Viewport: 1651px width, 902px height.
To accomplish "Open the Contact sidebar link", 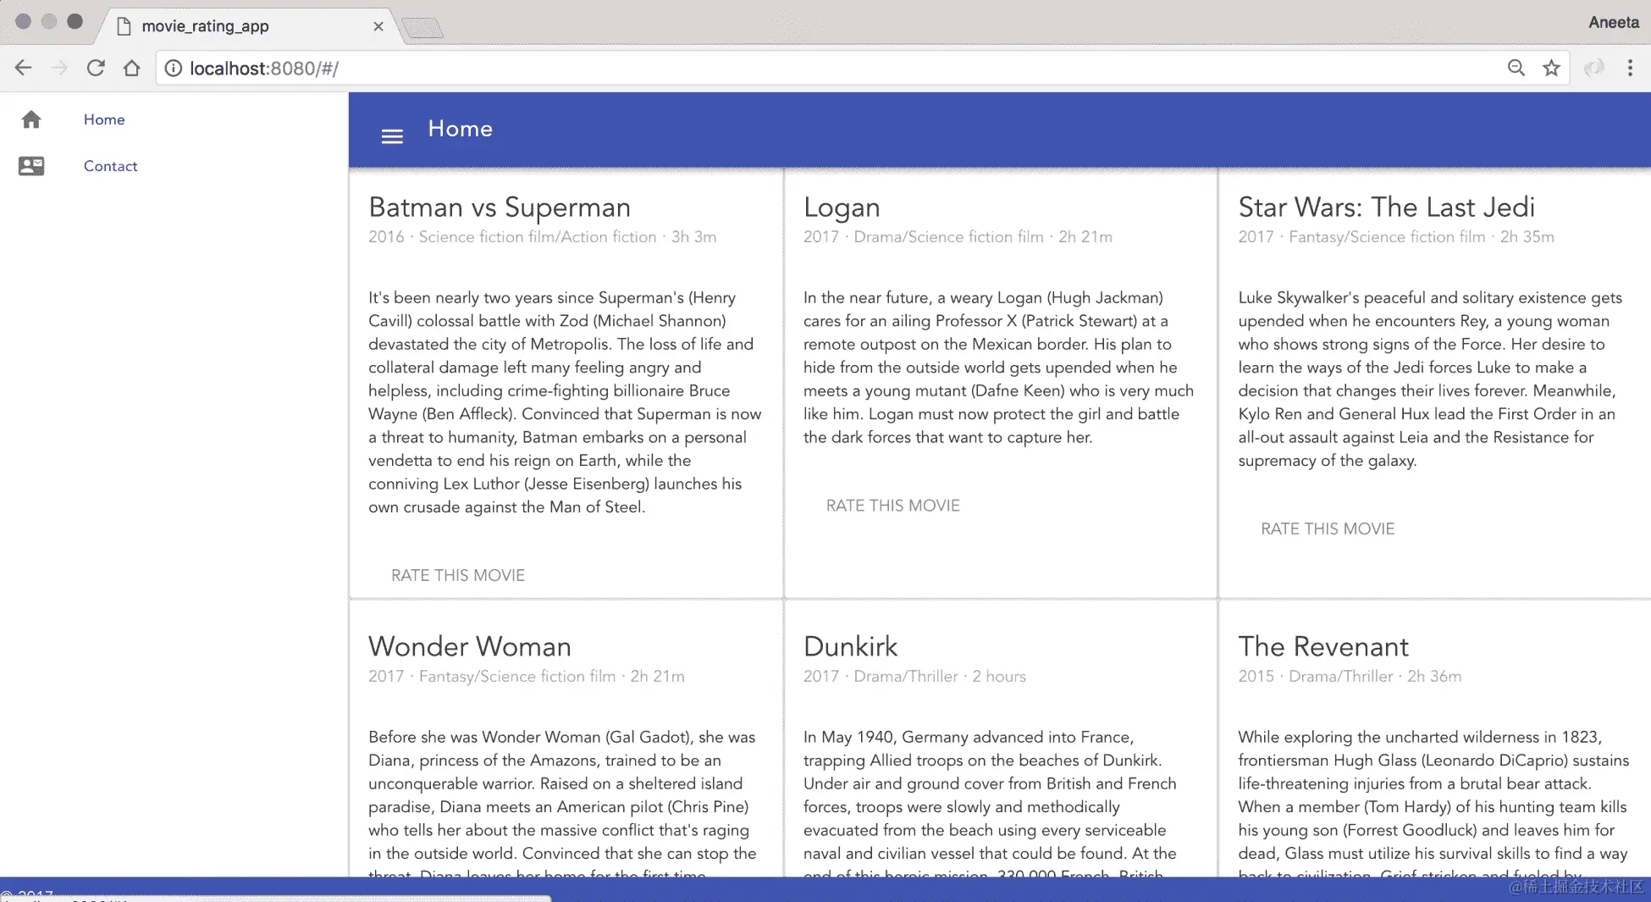I will pyautogui.click(x=110, y=166).
